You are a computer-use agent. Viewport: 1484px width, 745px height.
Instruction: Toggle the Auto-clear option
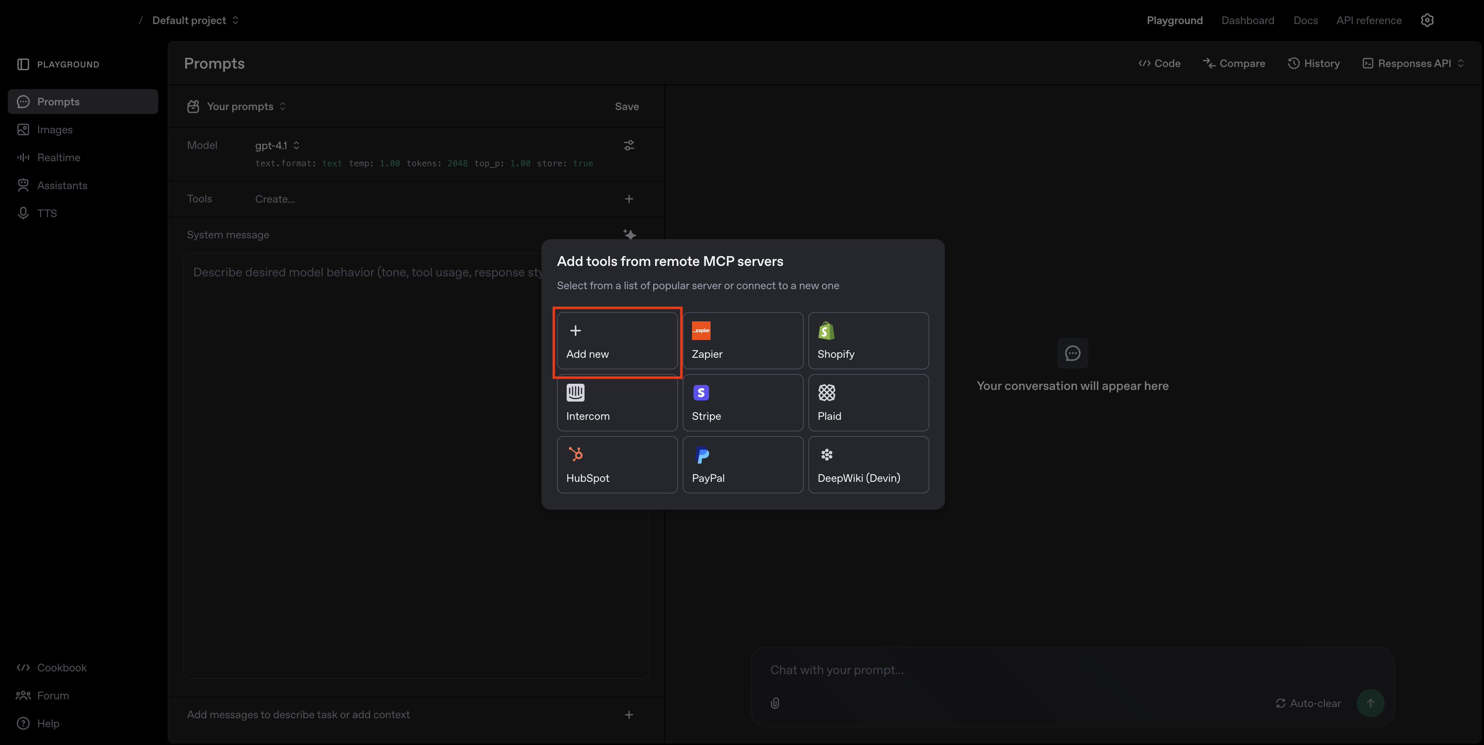tap(1308, 703)
